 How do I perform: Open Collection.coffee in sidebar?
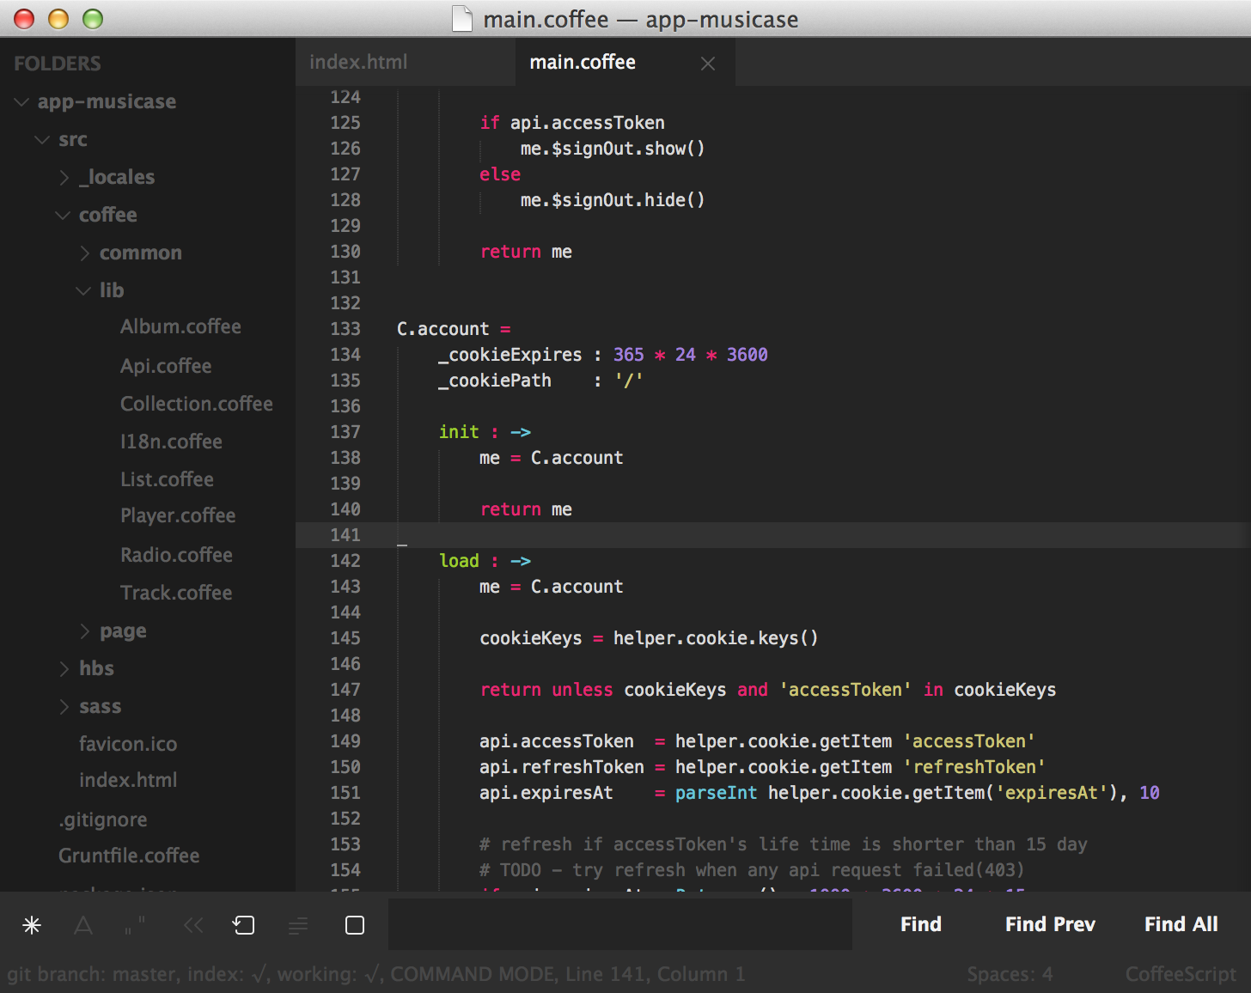coord(197,404)
